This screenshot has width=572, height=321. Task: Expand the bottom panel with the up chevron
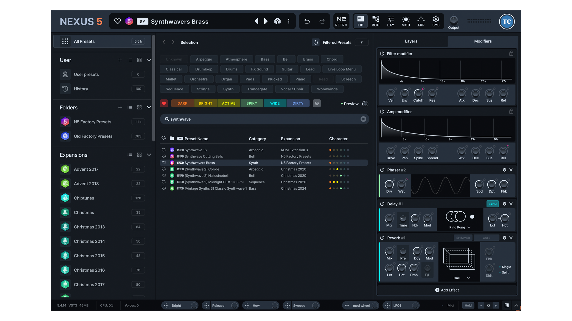pos(516,305)
